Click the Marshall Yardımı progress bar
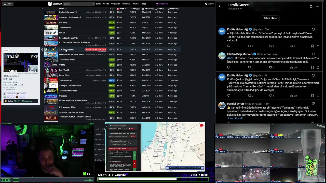Image resolution: width=326 pixels, height=183 pixels. [153, 179]
